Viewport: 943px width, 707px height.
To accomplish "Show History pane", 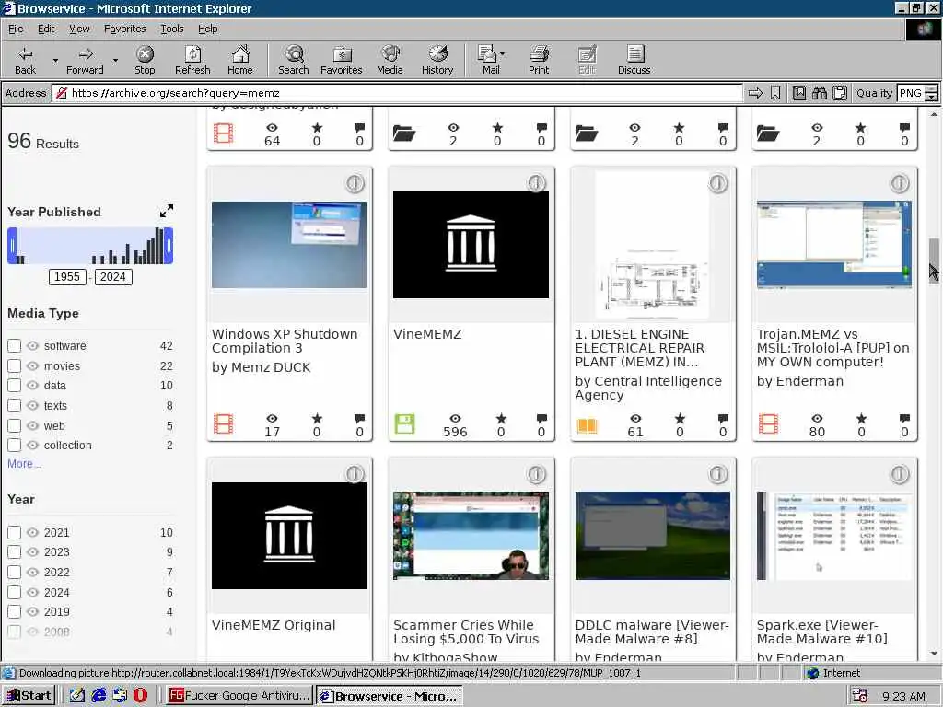I will [437, 60].
